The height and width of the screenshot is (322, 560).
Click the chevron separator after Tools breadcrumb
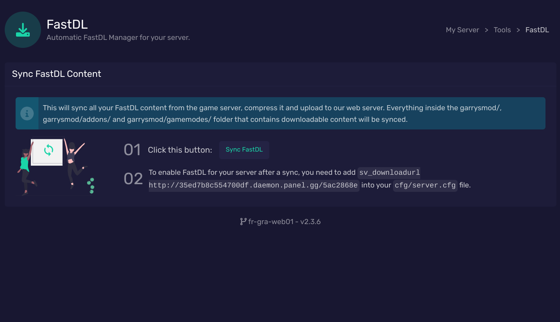click(x=518, y=30)
